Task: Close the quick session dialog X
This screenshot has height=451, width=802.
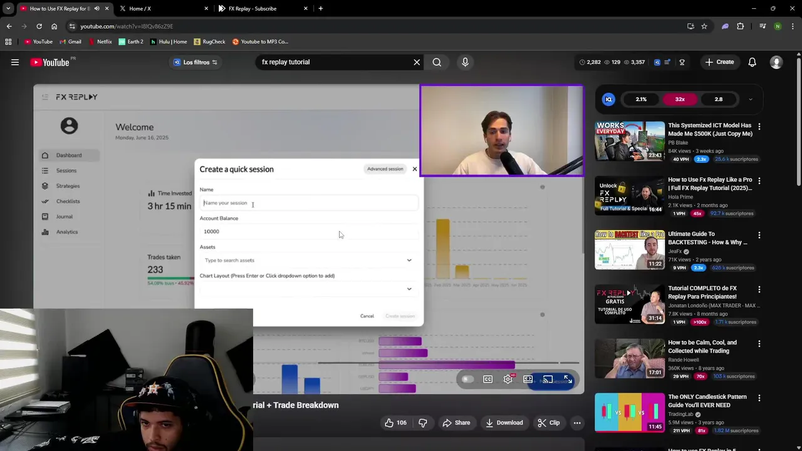Action: [414, 169]
